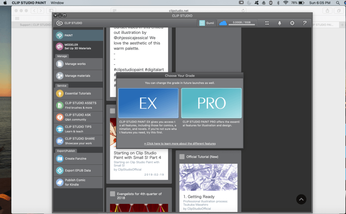Open the Window menu in menu bar
This screenshot has width=346, height=214.
[x=57, y=3]
